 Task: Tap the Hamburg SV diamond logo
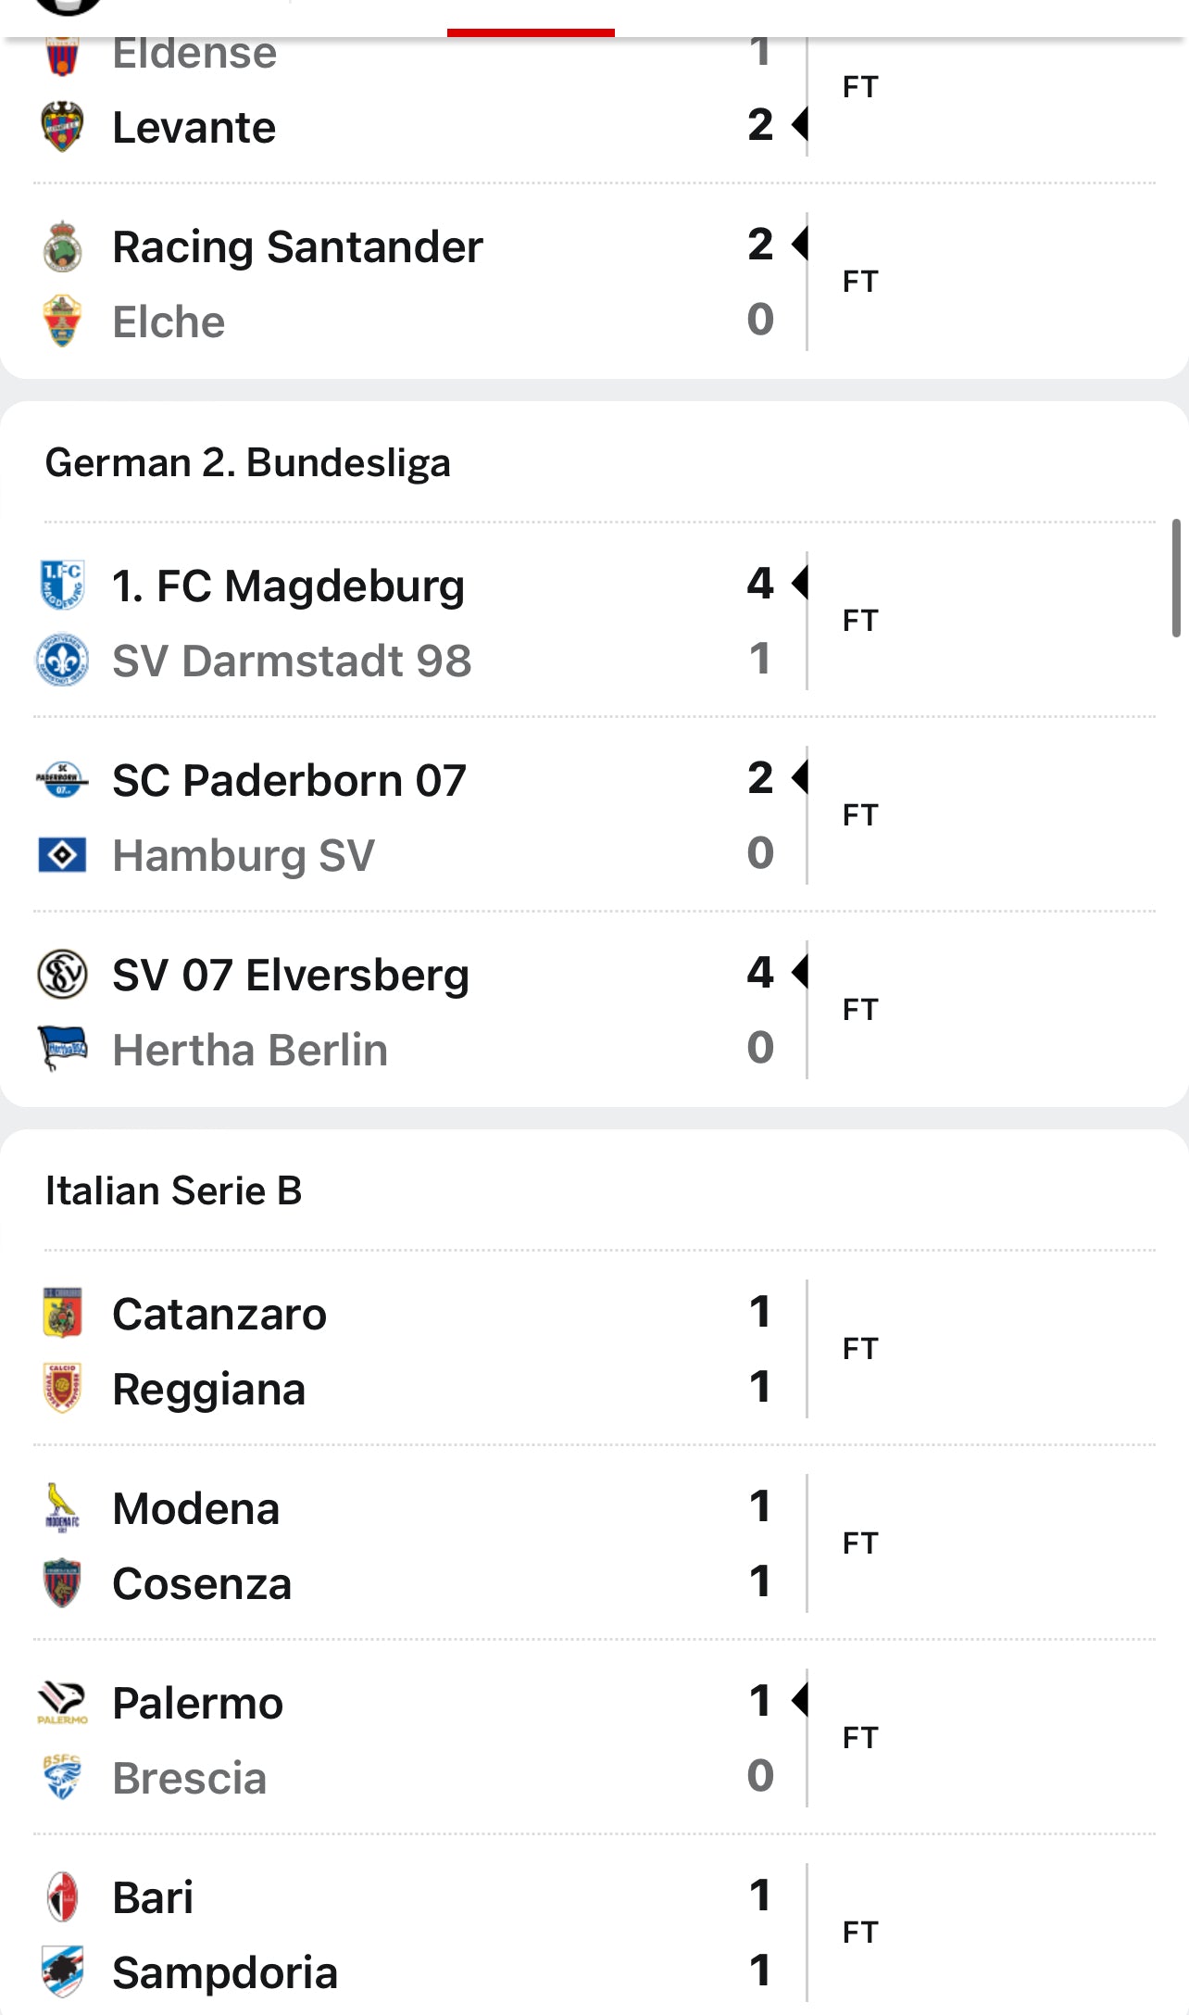(62, 855)
